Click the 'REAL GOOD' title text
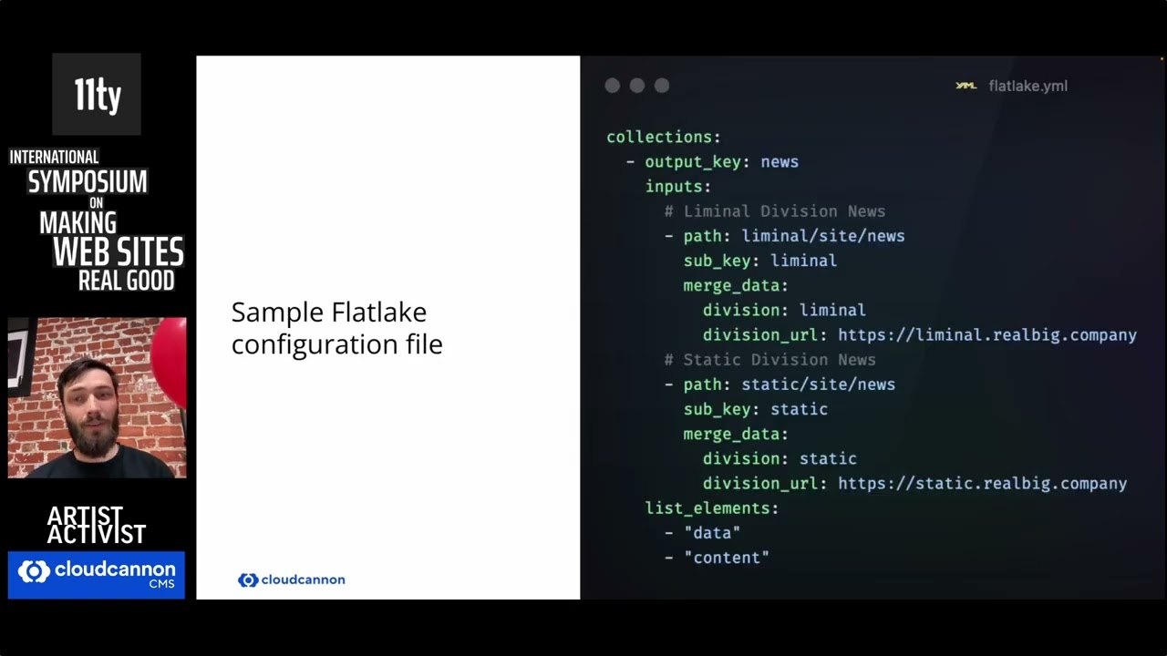The height and width of the screenshot is (656, 1167). [x=126, y=281]
